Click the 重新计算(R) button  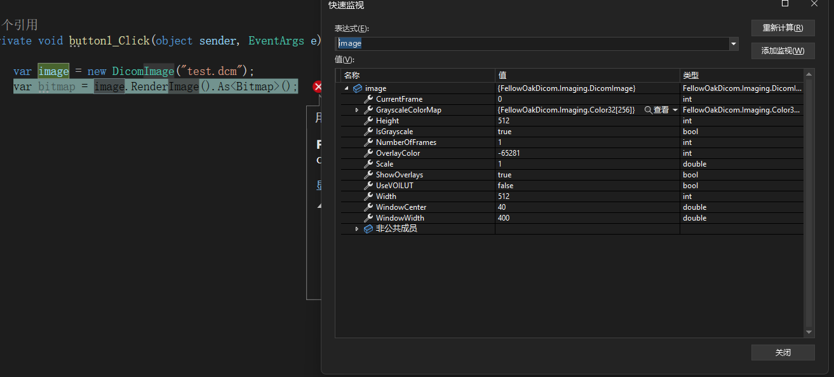pos(783,28)
